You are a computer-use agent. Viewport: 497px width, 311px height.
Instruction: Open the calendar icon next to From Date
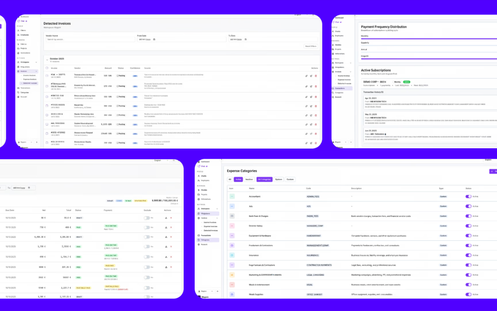[154, 40]
